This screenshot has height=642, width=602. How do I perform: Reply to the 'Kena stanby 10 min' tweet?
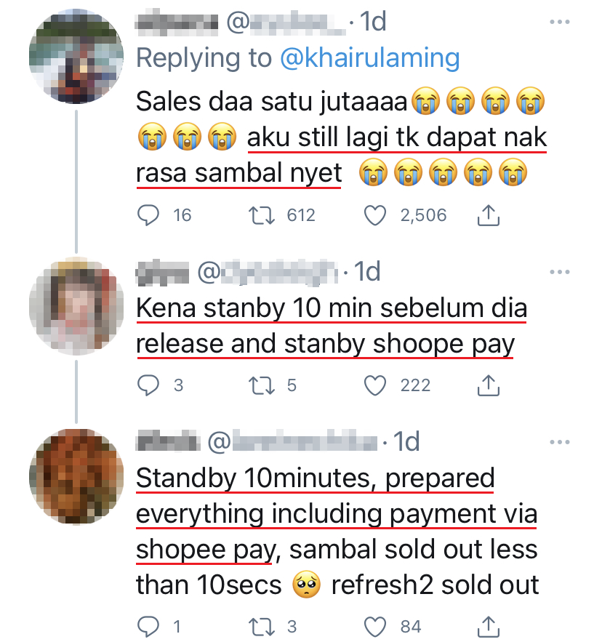pos(148,385)
